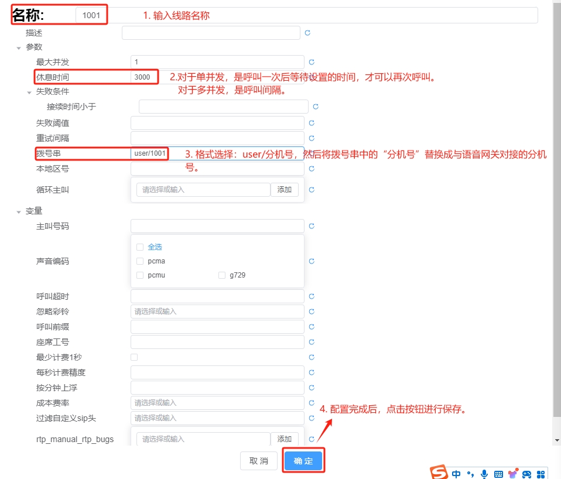Open the 忽略彩铃 dropdown selector
The height and width of the screenshot is (479, 561).
[x=217, y=312]
